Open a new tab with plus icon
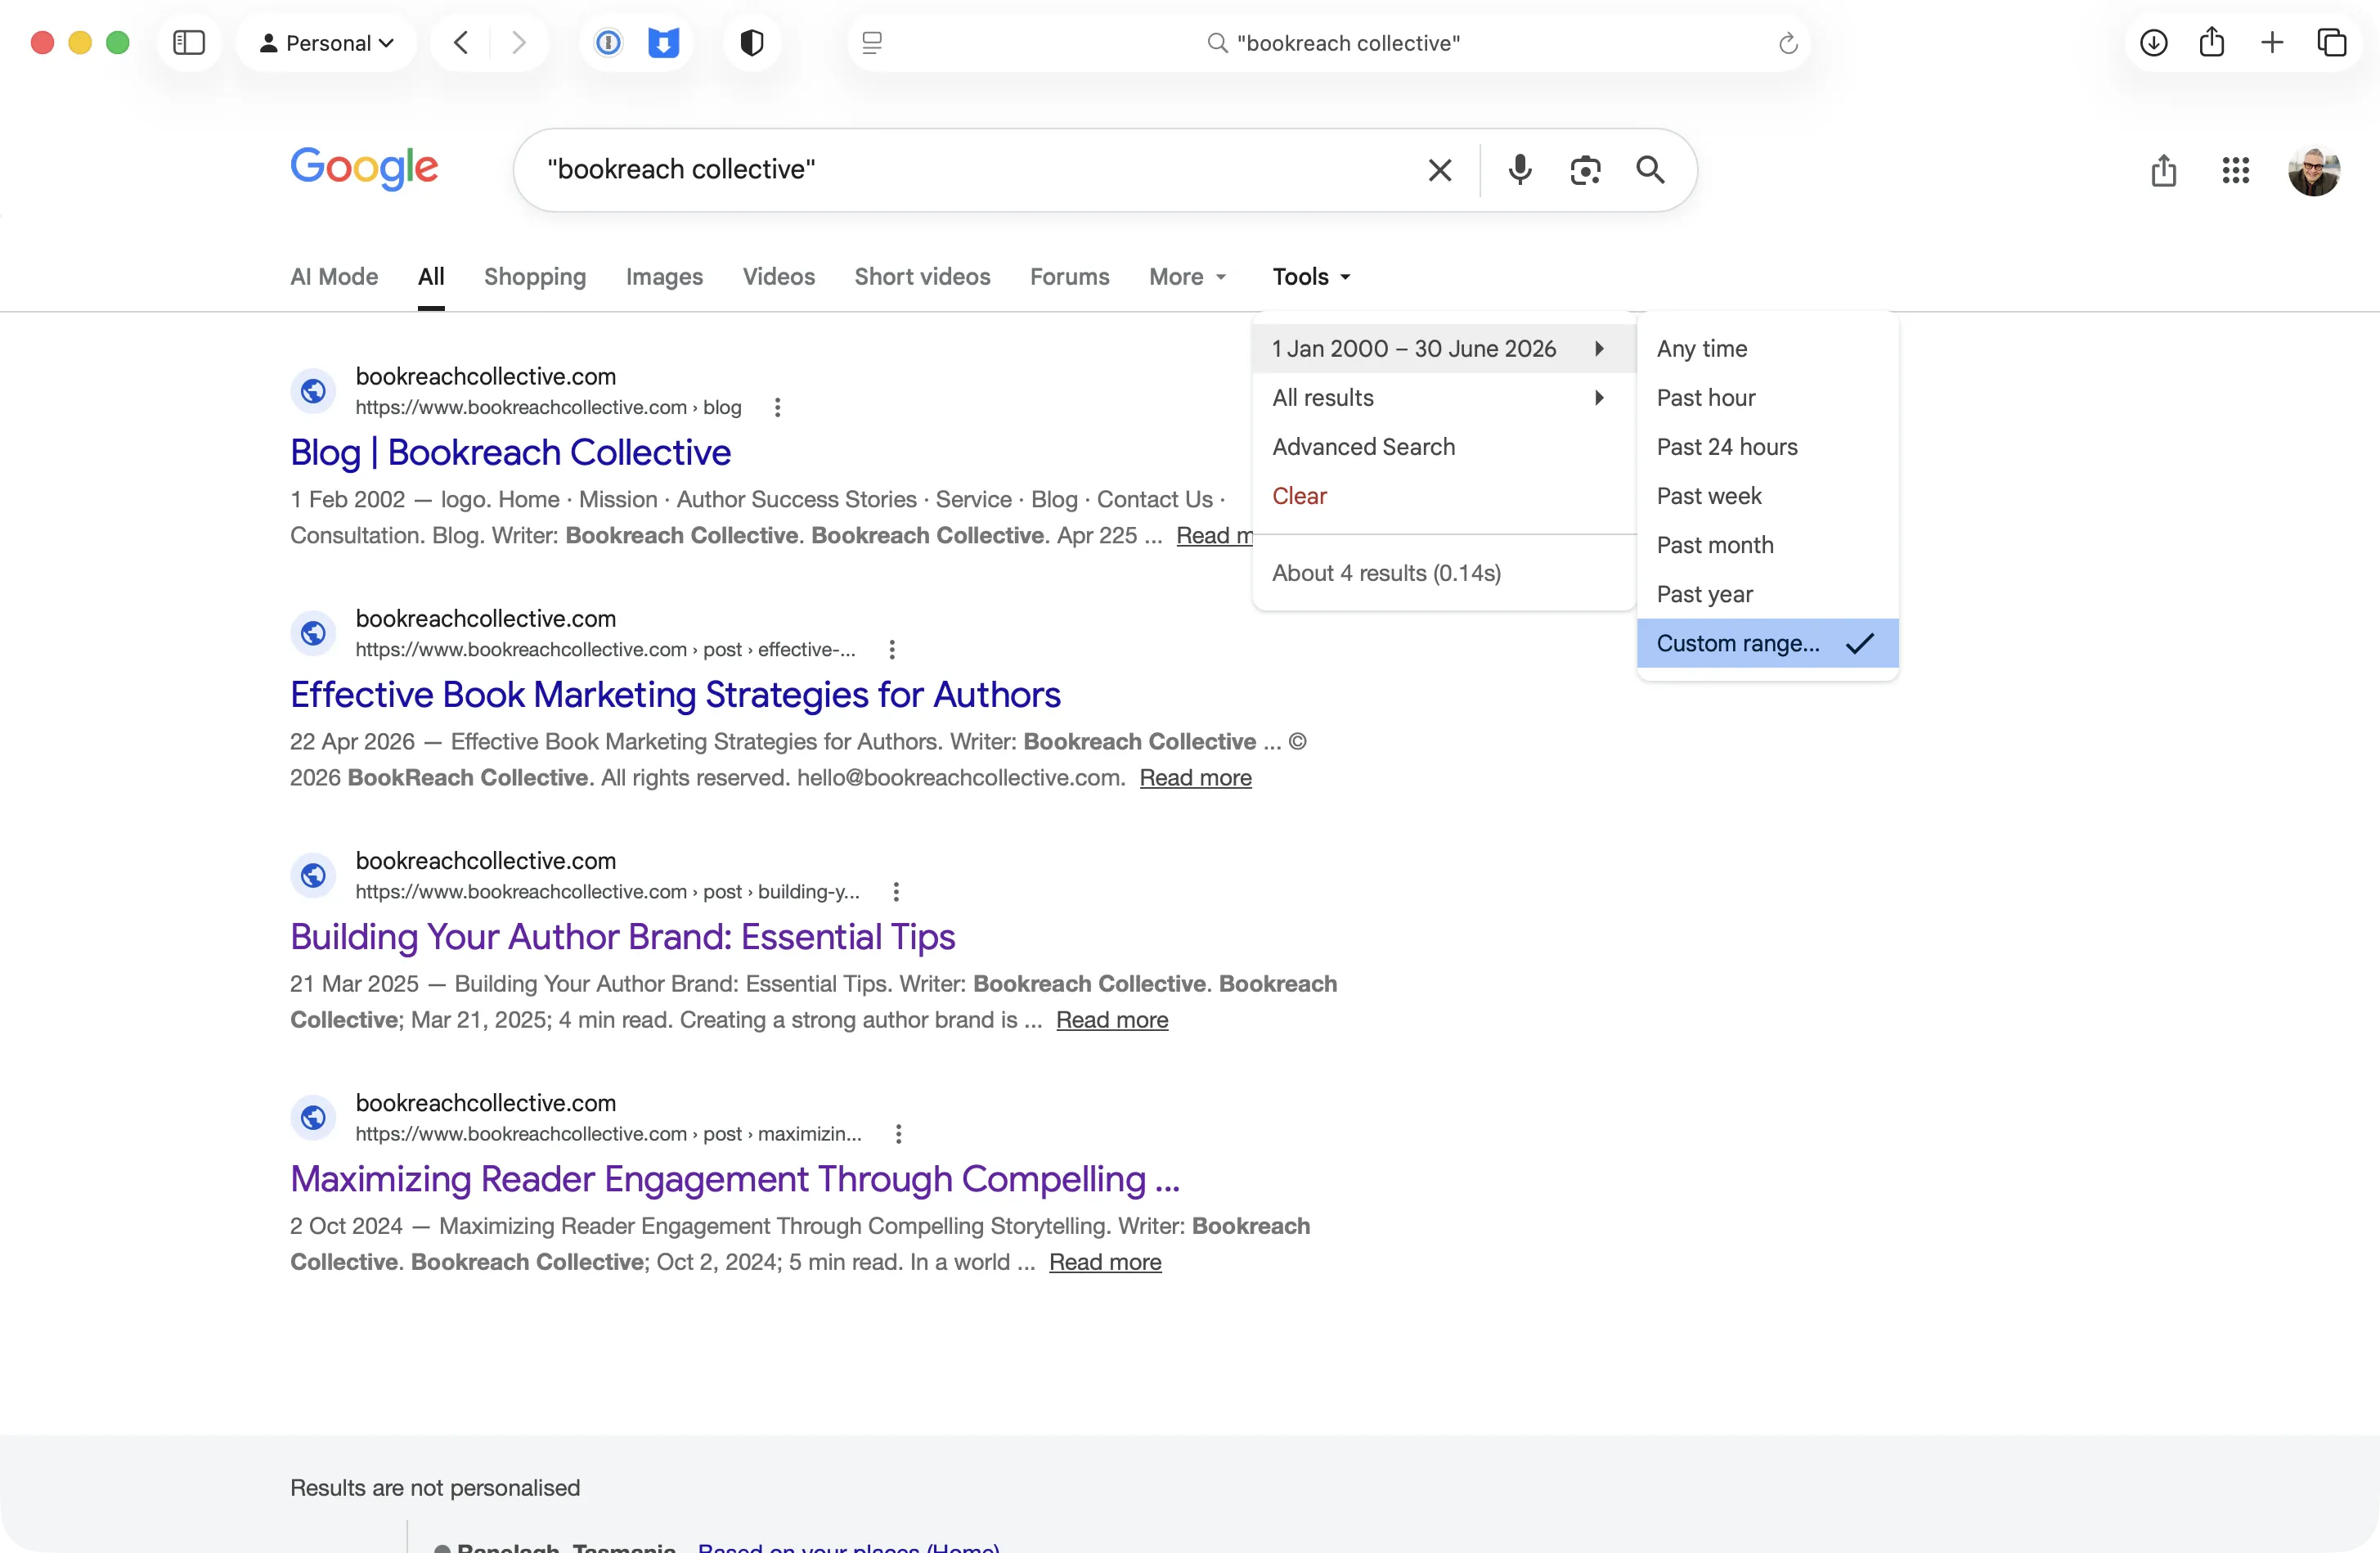Viewport: 2380px width, 1553px height. tap(2272, 43)
